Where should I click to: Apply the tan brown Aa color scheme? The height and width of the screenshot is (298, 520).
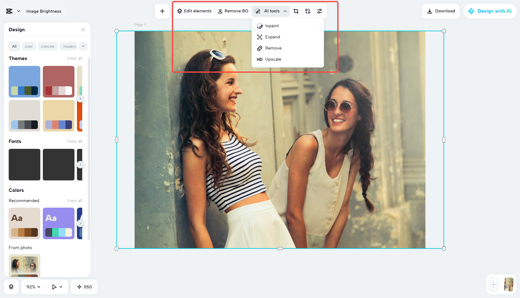pyautogui.click(x=25, y=223)
